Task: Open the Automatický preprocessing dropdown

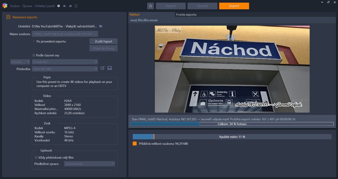Action: pos(89,164)
